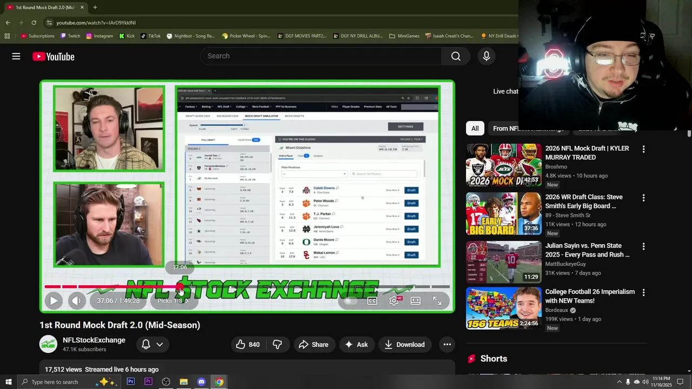Viewport: 692px width, 389px height.
Task: Select the All filter chip
Action: click(475, 129)
